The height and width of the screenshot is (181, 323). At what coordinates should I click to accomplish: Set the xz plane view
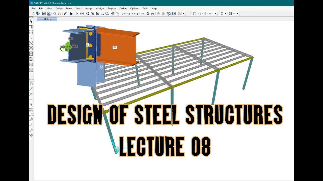pos(133,14)
